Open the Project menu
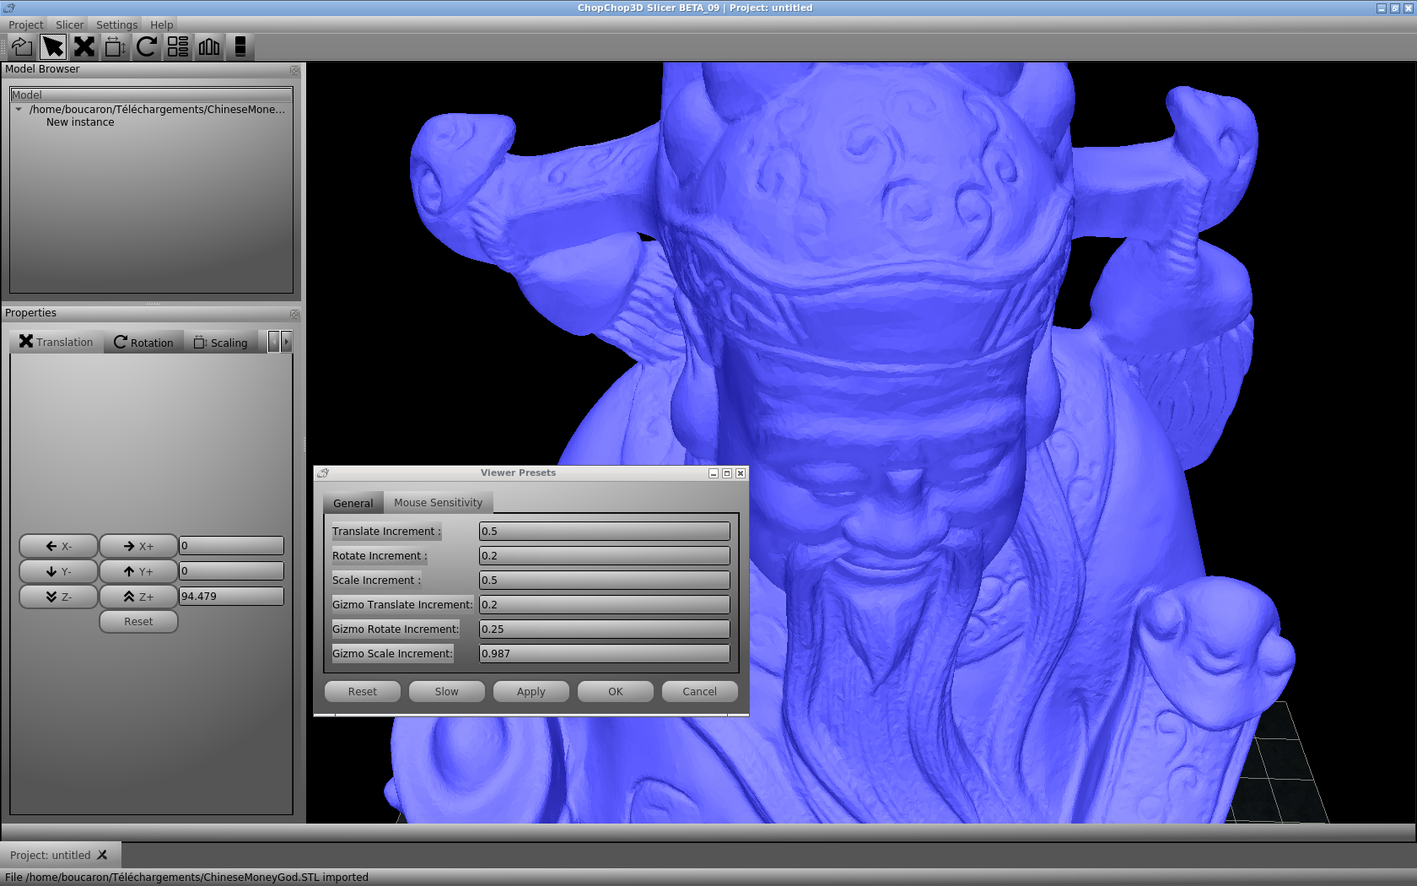The height and width of the screenshot is (886, 1417). [26, 24]
